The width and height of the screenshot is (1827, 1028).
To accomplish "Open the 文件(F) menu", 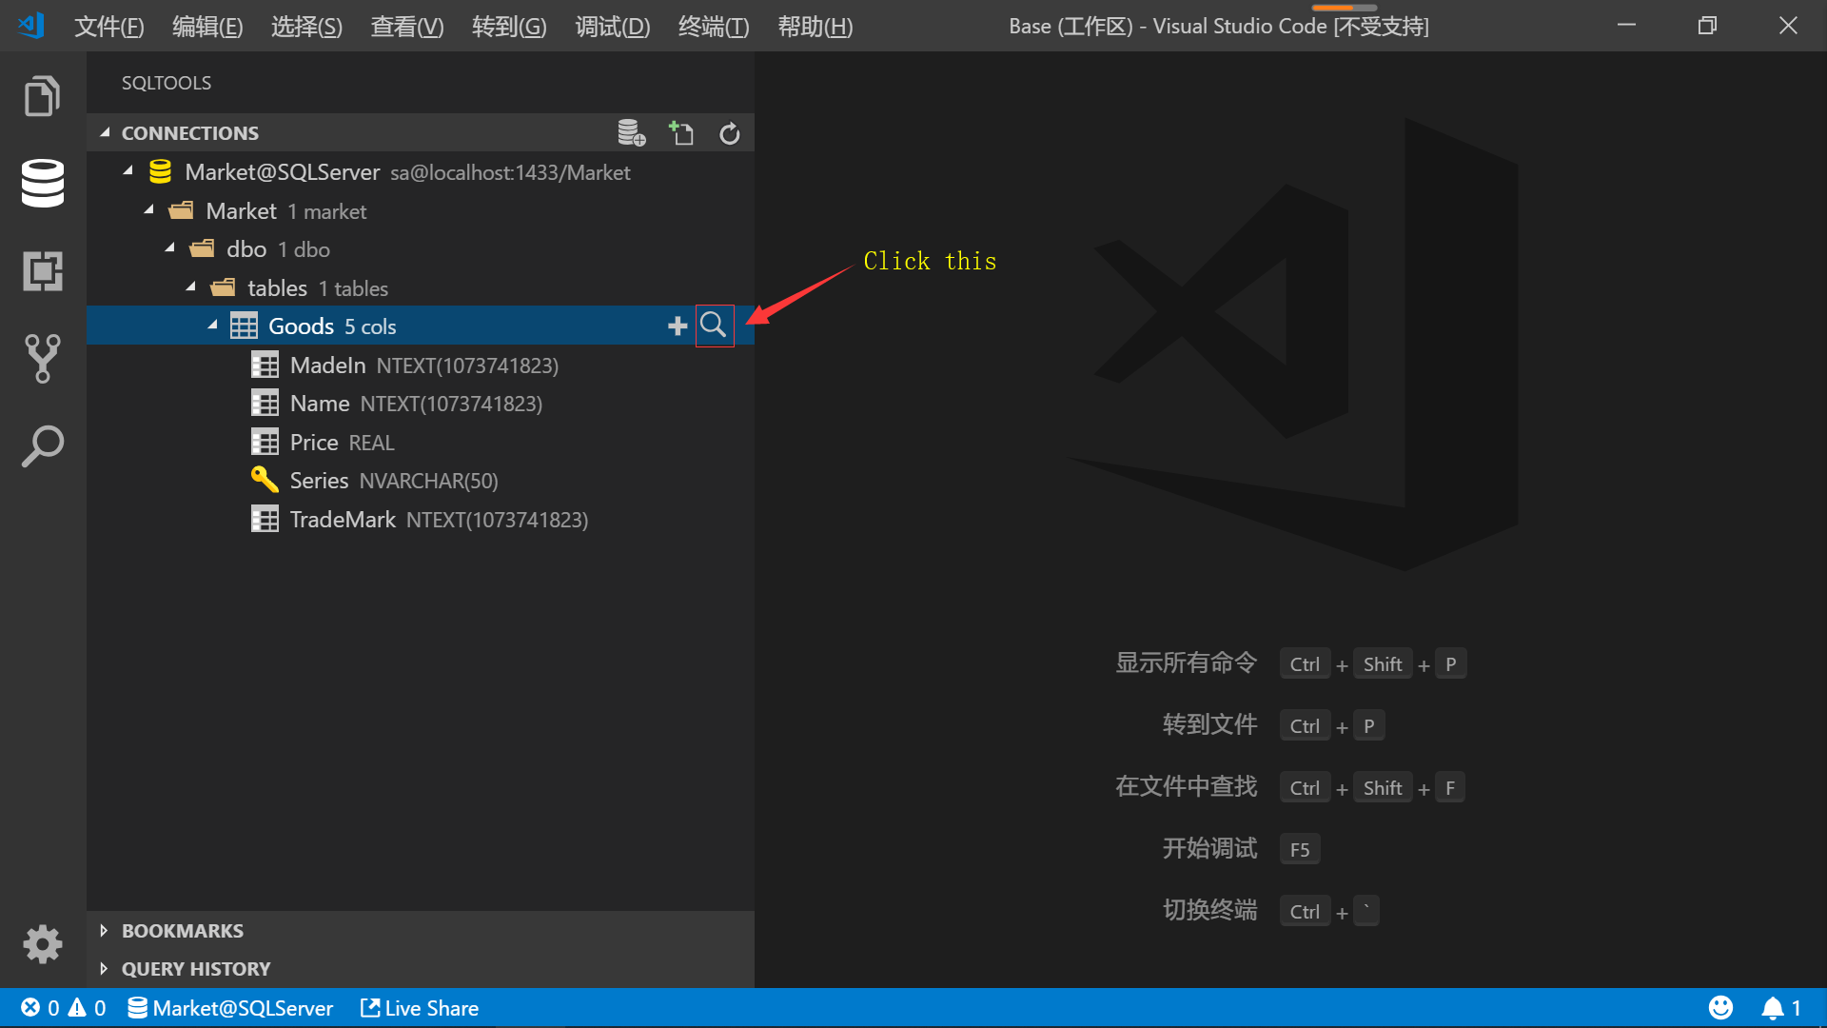I will coord(109,27).
